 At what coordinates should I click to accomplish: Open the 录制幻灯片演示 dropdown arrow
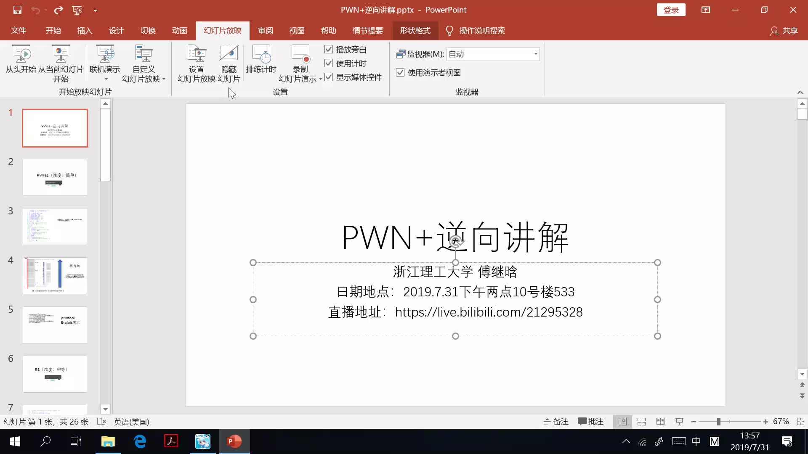[321, 79]
